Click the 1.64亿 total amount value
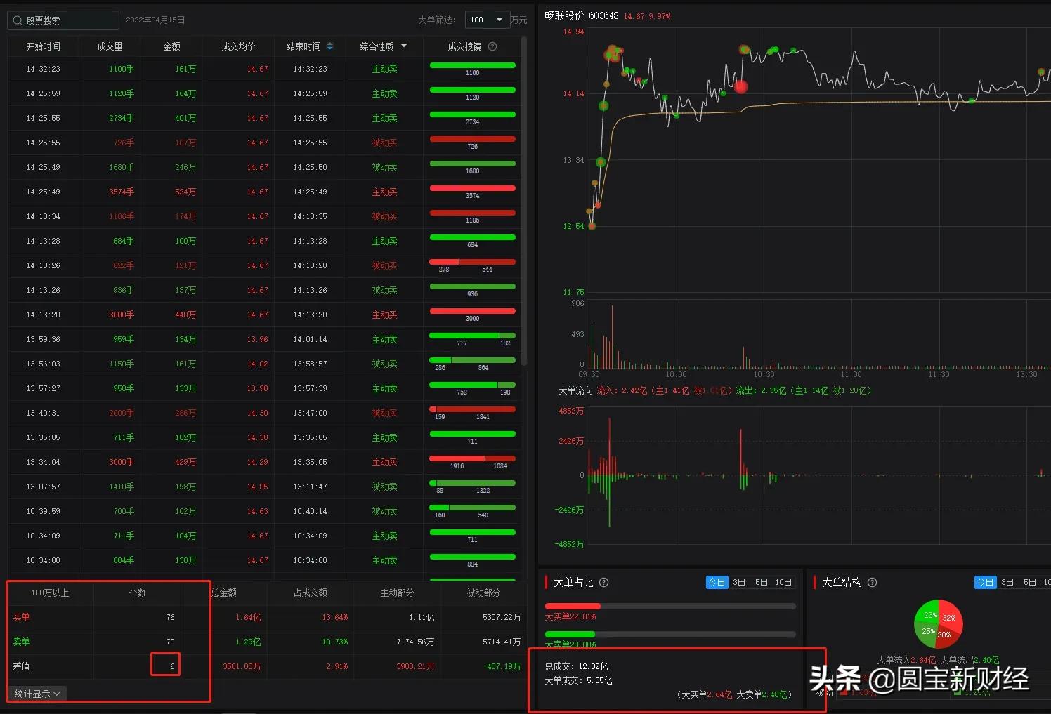The height and width of the screenshot is (714, 1051). point(248,617)
